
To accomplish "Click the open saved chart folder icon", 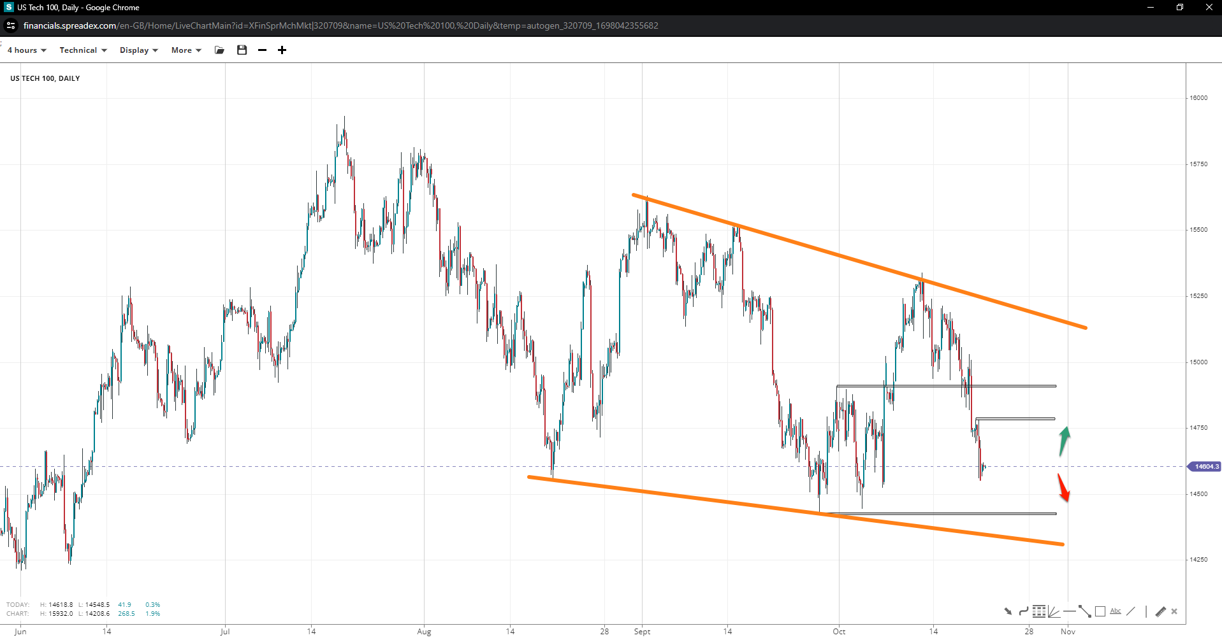I will click(x=220, y=50).
